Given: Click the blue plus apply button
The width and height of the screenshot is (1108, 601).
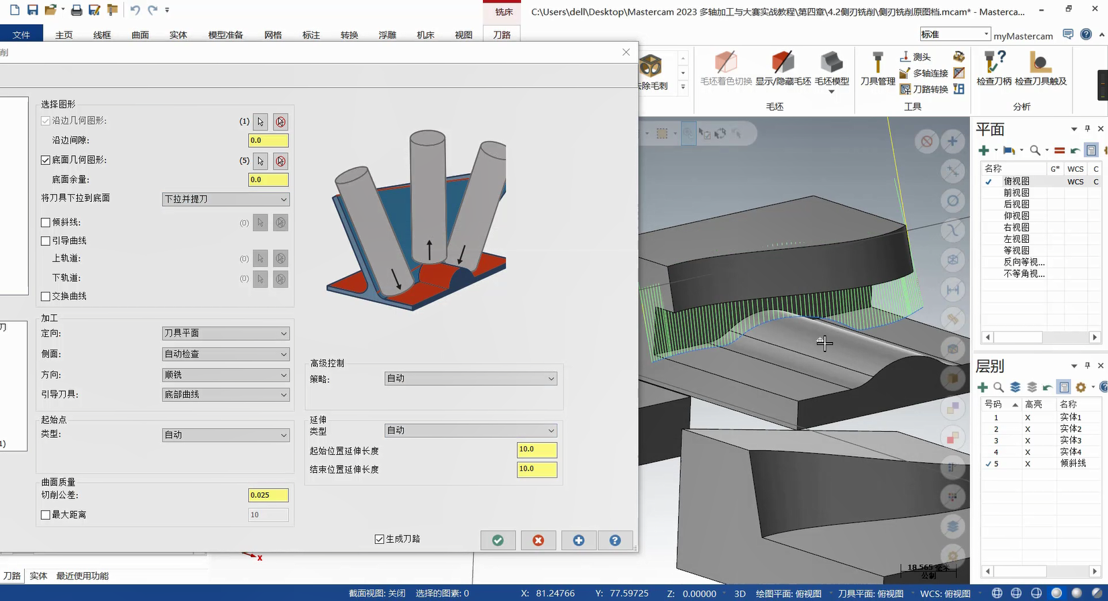Looking at the screenshot, I should [x=578, y=541].
